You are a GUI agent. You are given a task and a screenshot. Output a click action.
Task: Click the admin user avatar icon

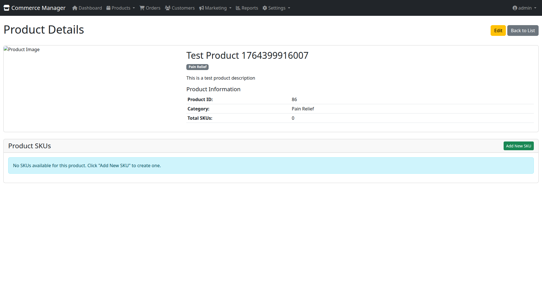[515, 8]
